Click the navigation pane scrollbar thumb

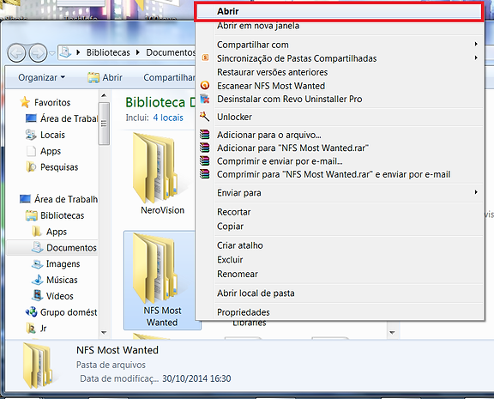point(104,124)
